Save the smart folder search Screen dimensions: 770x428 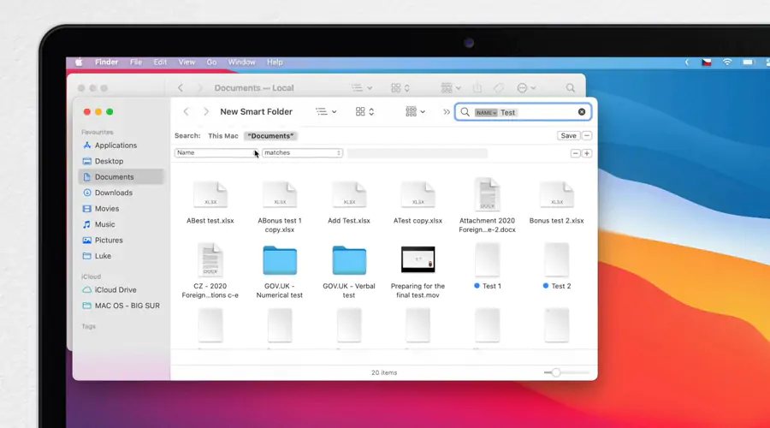[568, 136]
